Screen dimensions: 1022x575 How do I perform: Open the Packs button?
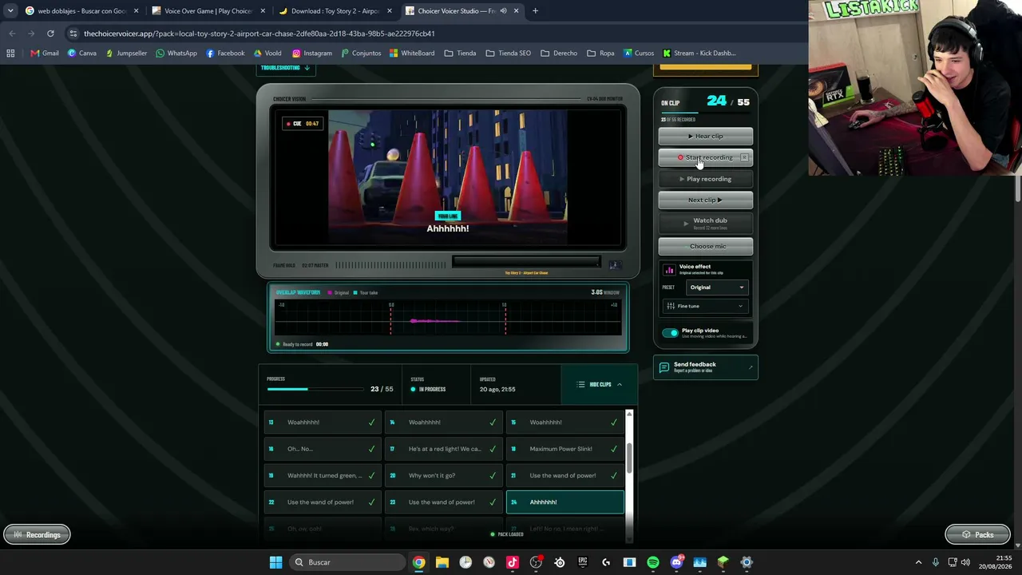[x=978, y=535]
